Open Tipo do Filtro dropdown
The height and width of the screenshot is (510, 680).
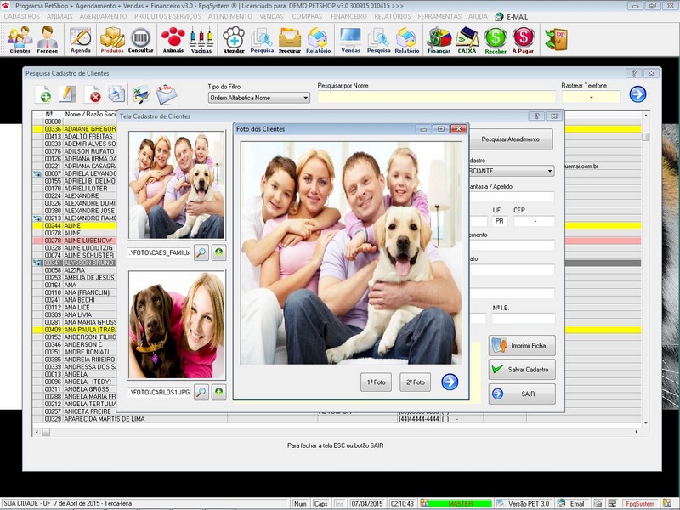pos(259,98)
